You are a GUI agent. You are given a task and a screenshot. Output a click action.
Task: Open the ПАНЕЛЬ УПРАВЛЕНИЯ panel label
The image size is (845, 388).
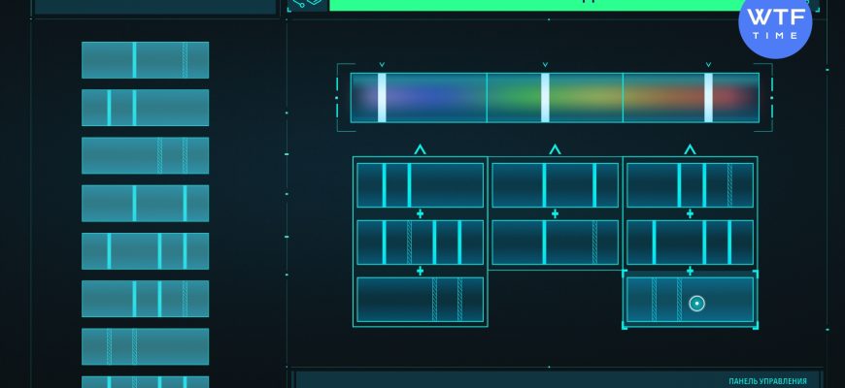767,381
